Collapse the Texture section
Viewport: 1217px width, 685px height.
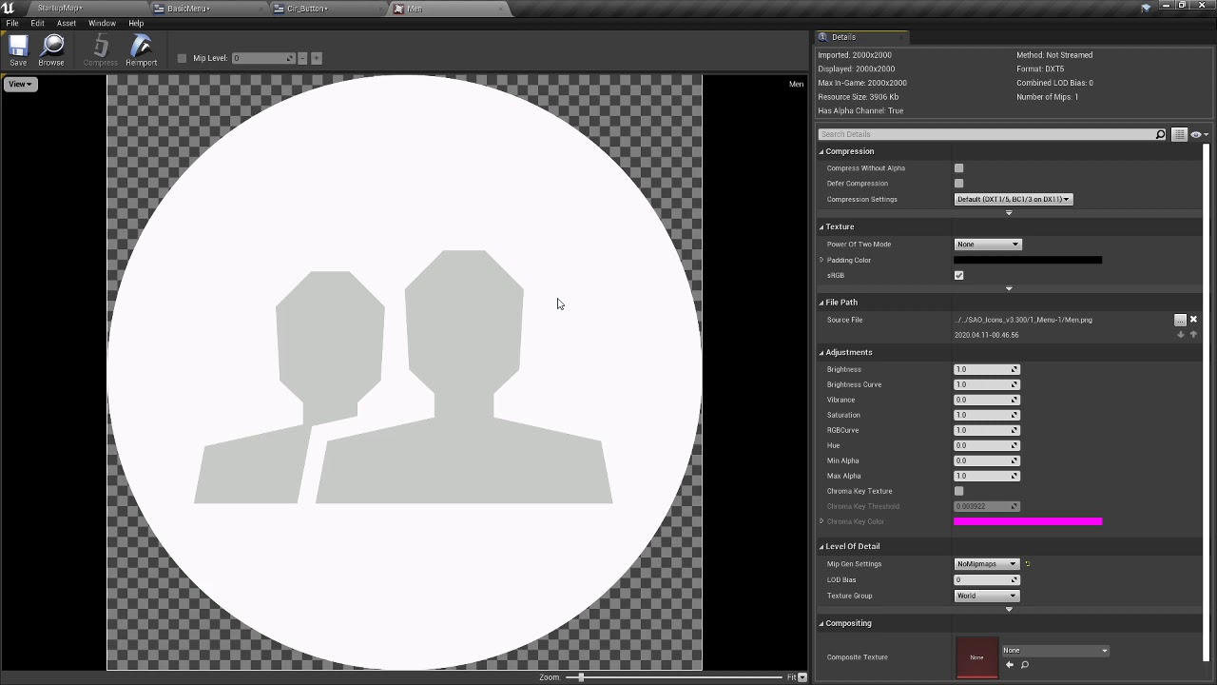(x=821, y=226)
